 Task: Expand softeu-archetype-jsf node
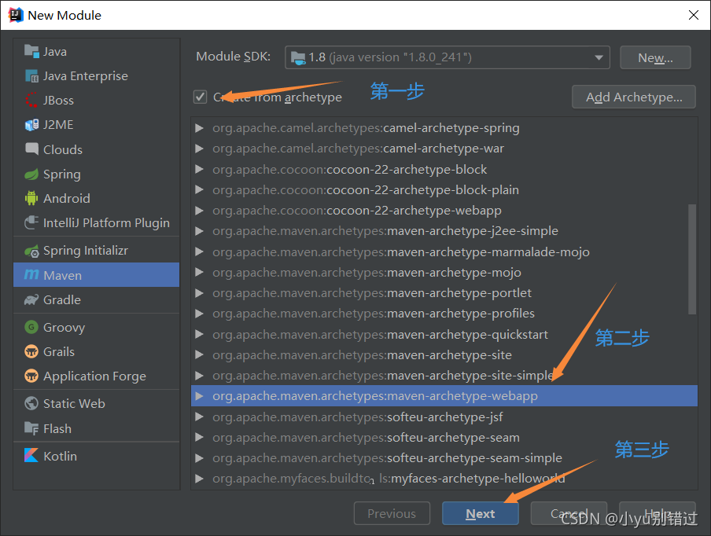point(199,417)
